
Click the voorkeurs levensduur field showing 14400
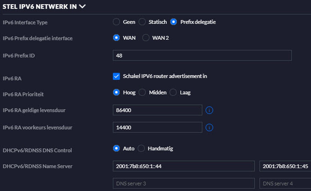point(157,127)
